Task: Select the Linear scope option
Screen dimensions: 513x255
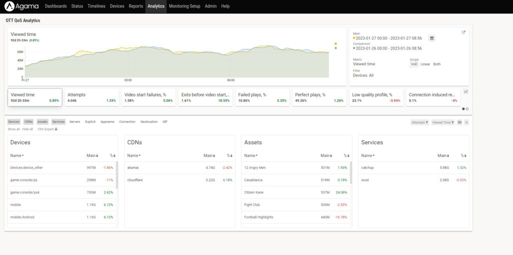Action: click(x=425, y=64)
